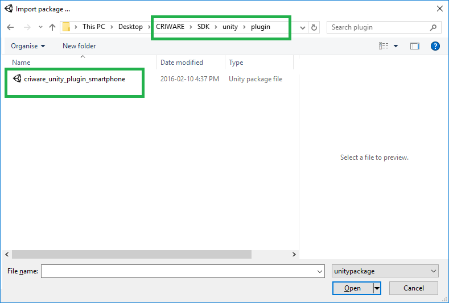Click the Unity logo in the title bar
Viewport: 449px width, 303px height.
(x=9, y=9)
